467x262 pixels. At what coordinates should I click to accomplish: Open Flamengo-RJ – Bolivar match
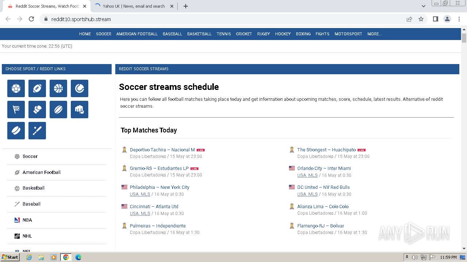[321, 226]
